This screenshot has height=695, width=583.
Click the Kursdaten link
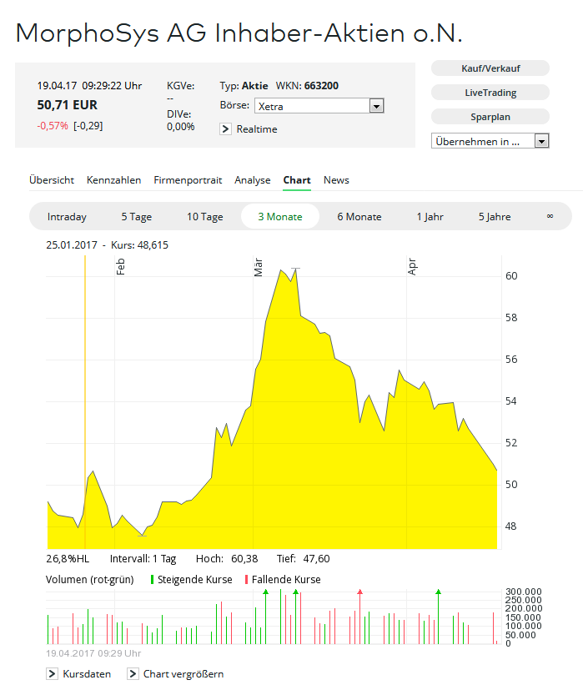click(x=87, y=674)
